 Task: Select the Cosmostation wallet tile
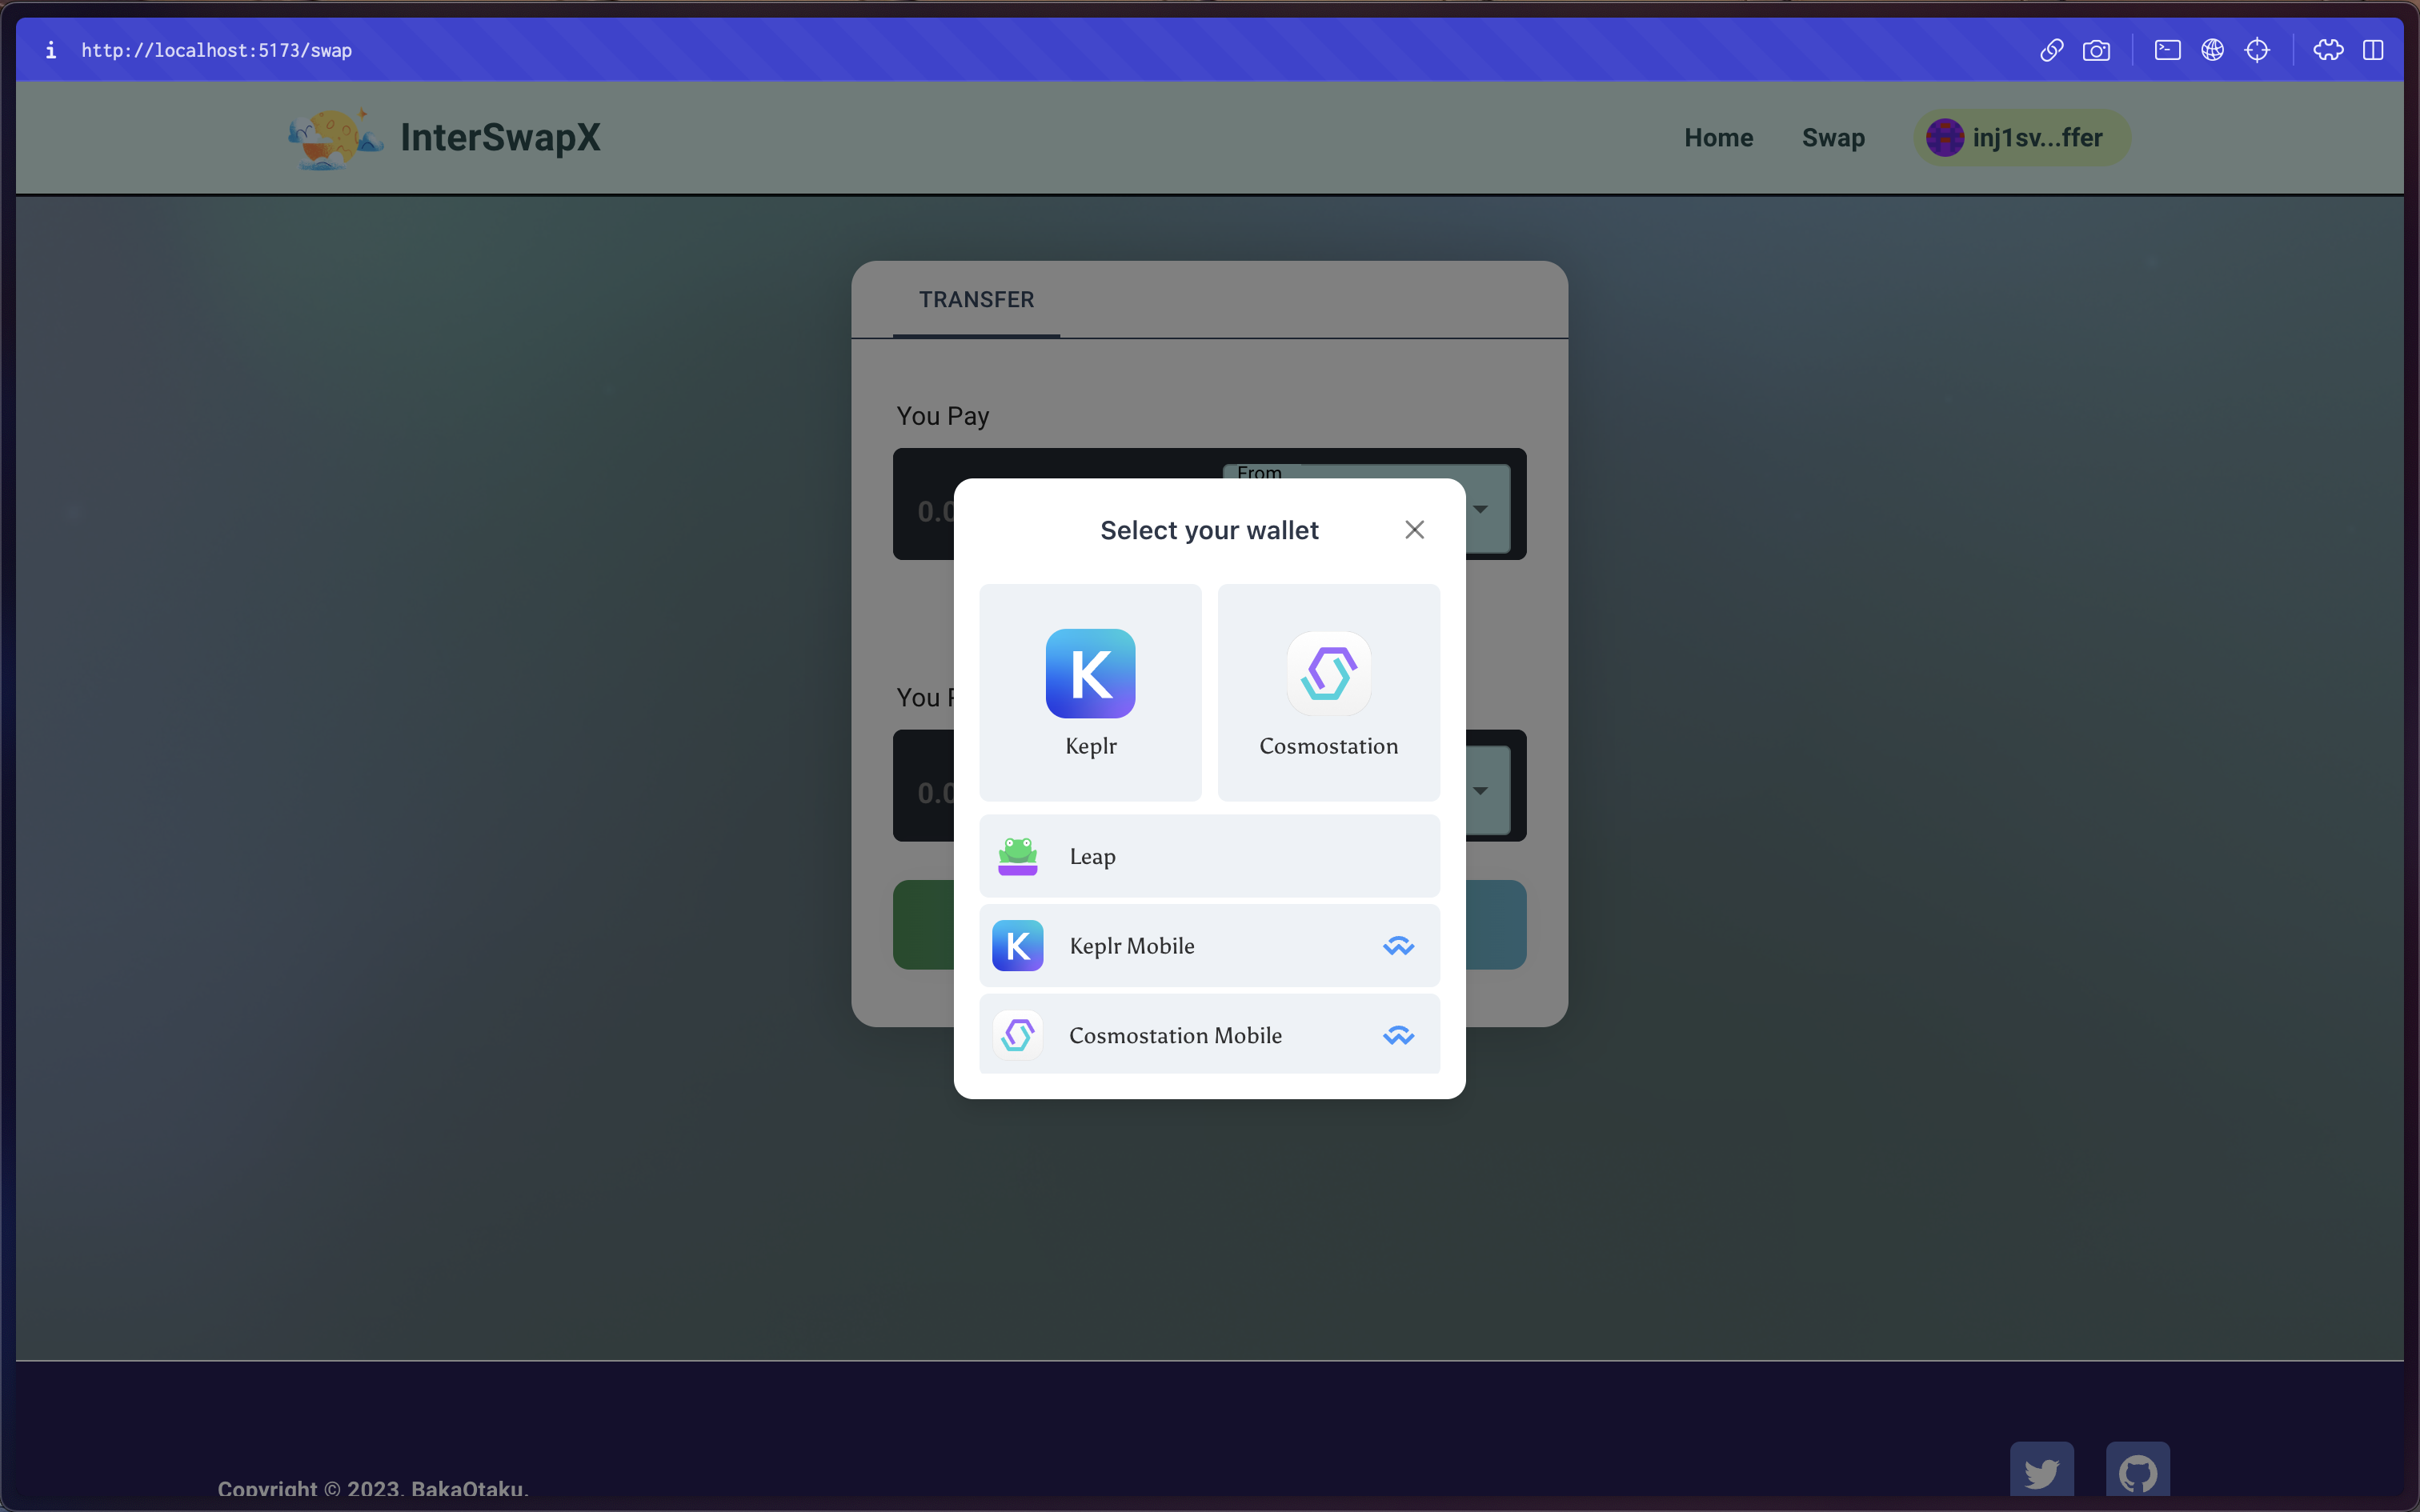point(1328,692)
